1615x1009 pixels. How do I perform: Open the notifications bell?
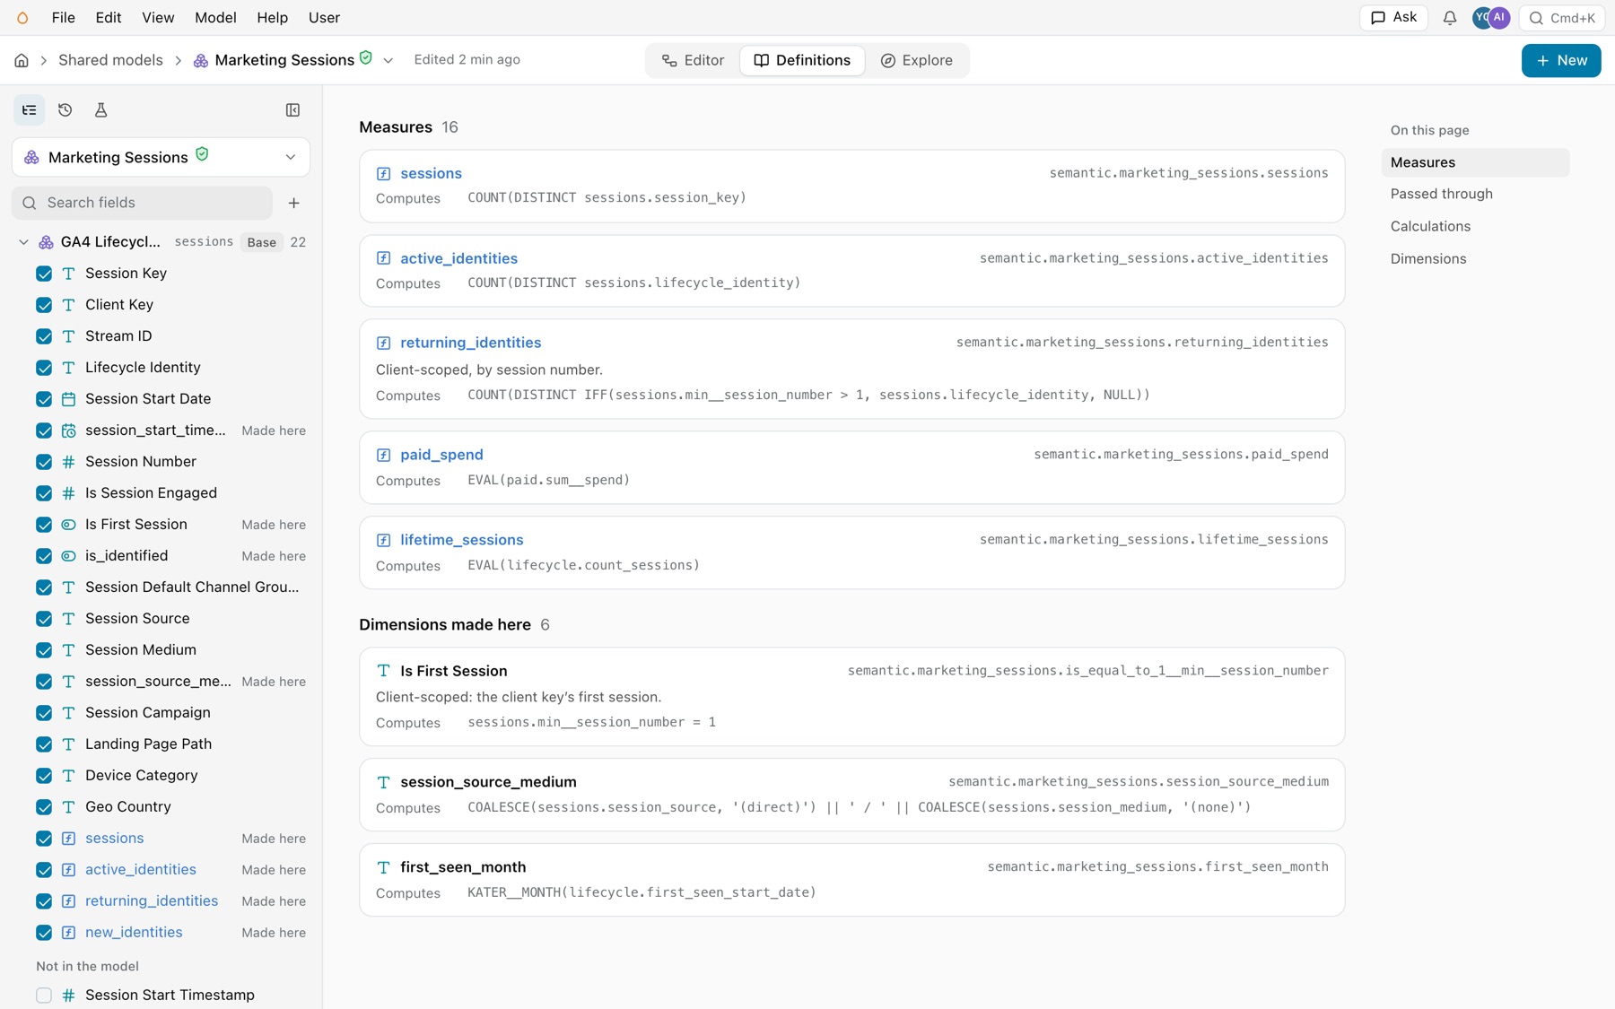[1449, 18]
